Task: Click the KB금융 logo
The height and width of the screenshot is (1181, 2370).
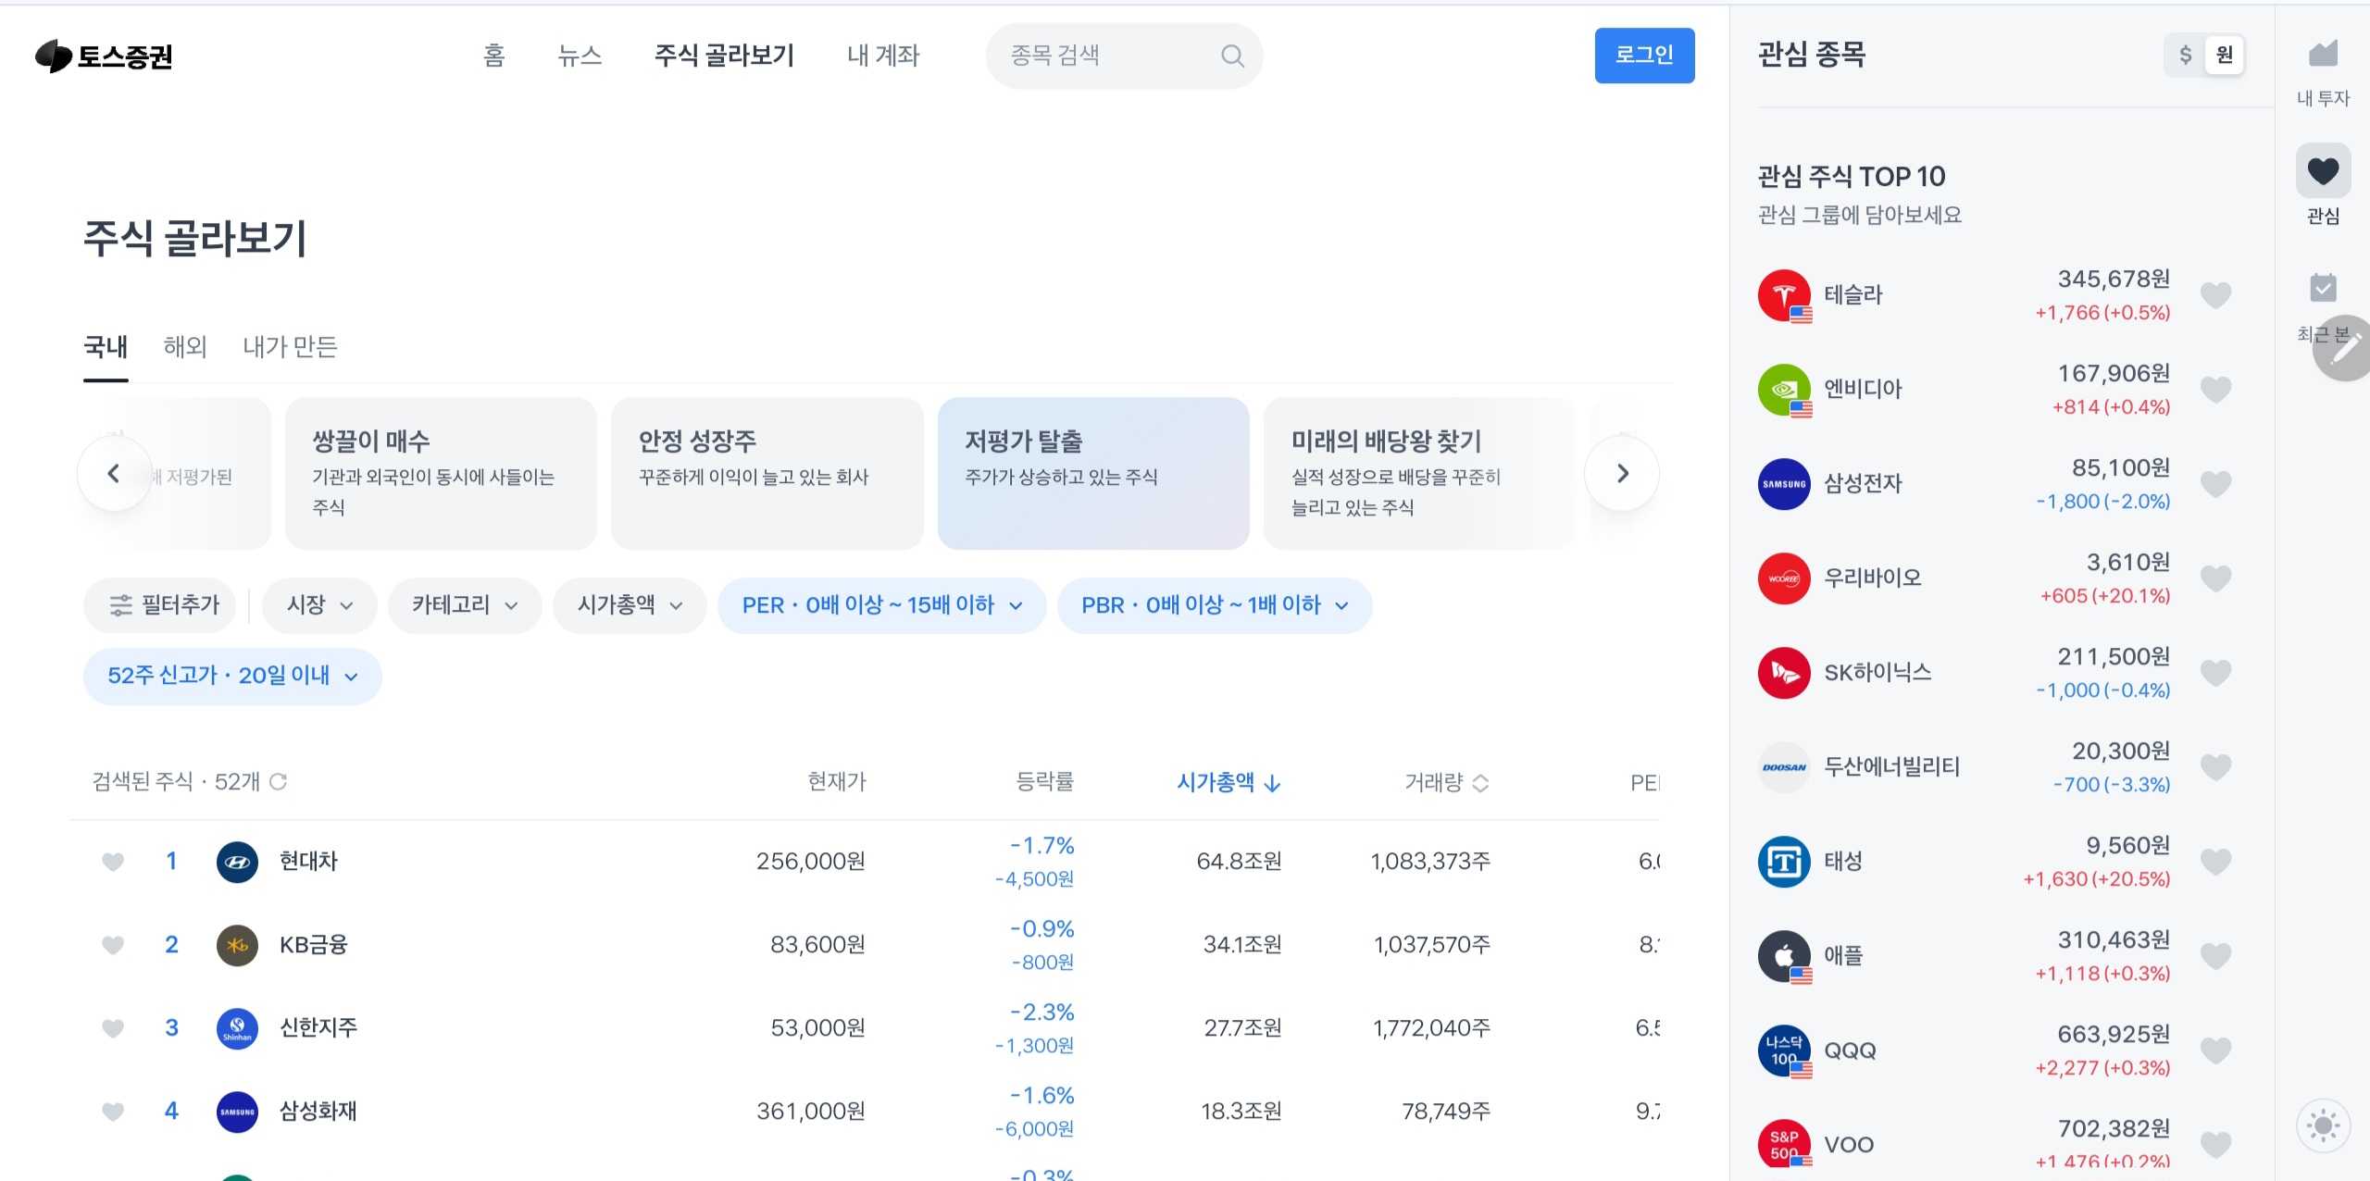Action: point(237,945)
